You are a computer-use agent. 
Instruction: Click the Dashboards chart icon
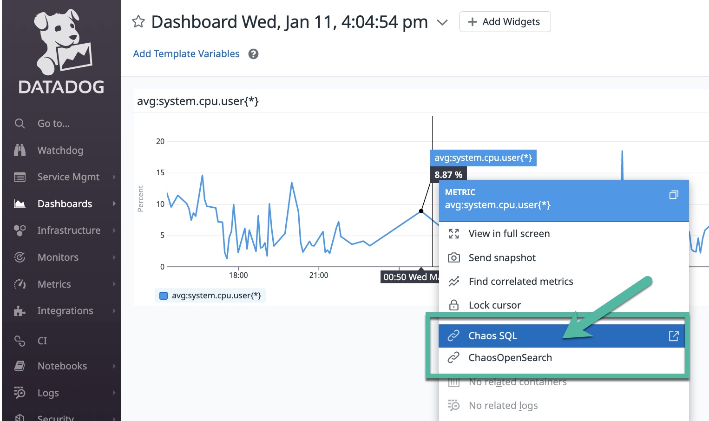pos(20,204)
